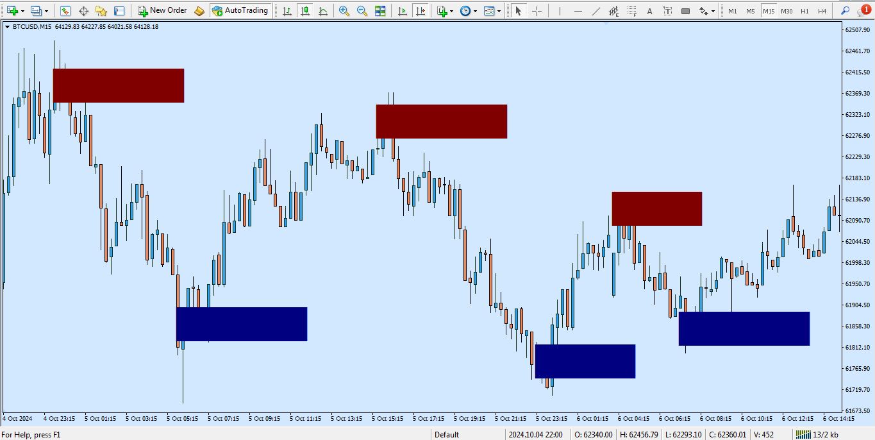Toggle chart shift option
Screen dimensions: 875x440
click(420, 11)
